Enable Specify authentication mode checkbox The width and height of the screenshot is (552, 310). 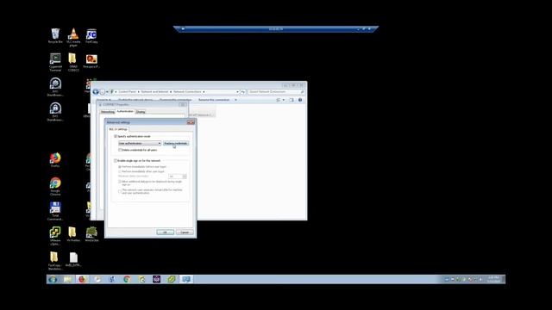[x=116, y=136]
